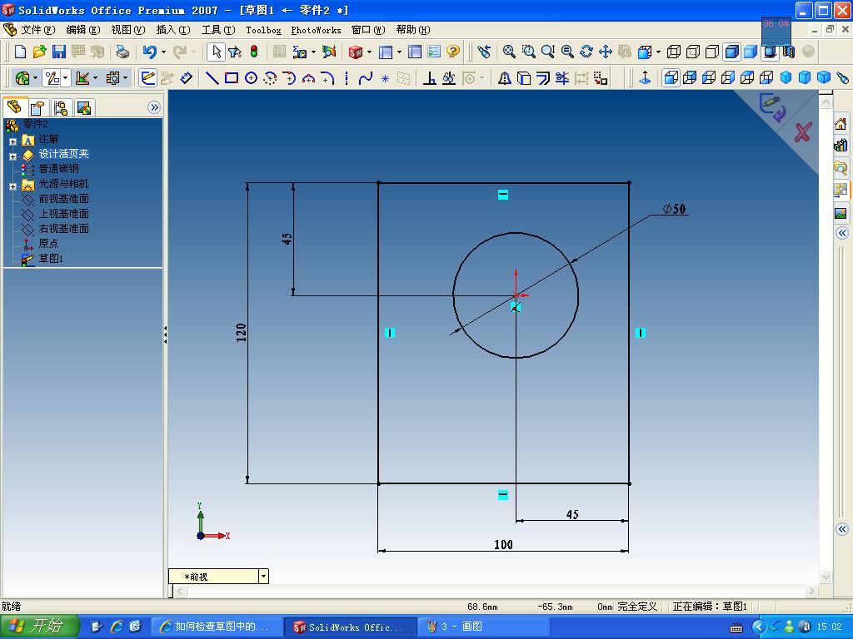Select the Line sketch tool
This screenshot has height=639, width=853.
pos(212,78)
